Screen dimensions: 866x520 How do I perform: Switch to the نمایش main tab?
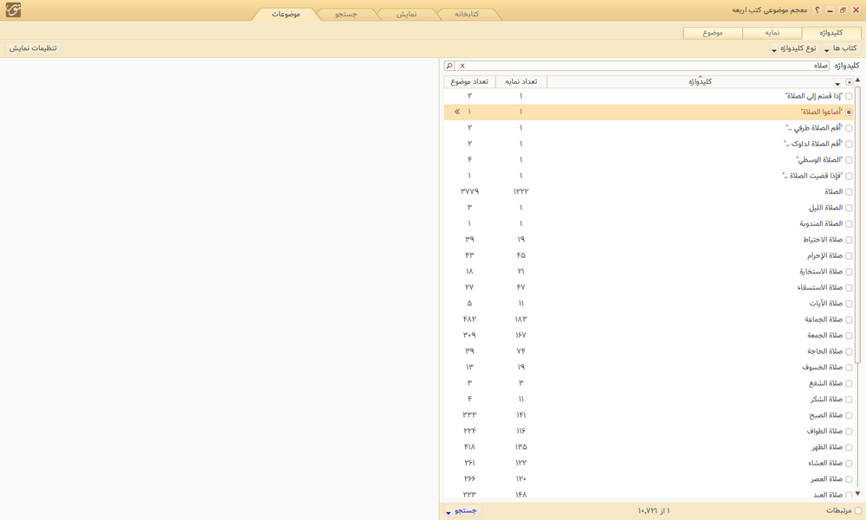[406, 14]
